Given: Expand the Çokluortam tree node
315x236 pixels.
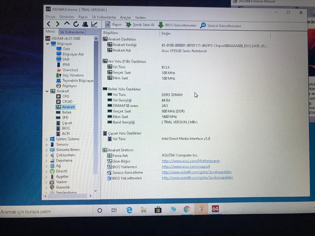Looking at the screenshot, I should pyautogui.click(x=47, y=155).
